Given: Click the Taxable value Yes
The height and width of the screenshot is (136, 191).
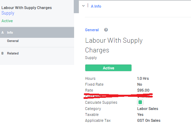Looking at the screenshot, I should tap(140, 114).
